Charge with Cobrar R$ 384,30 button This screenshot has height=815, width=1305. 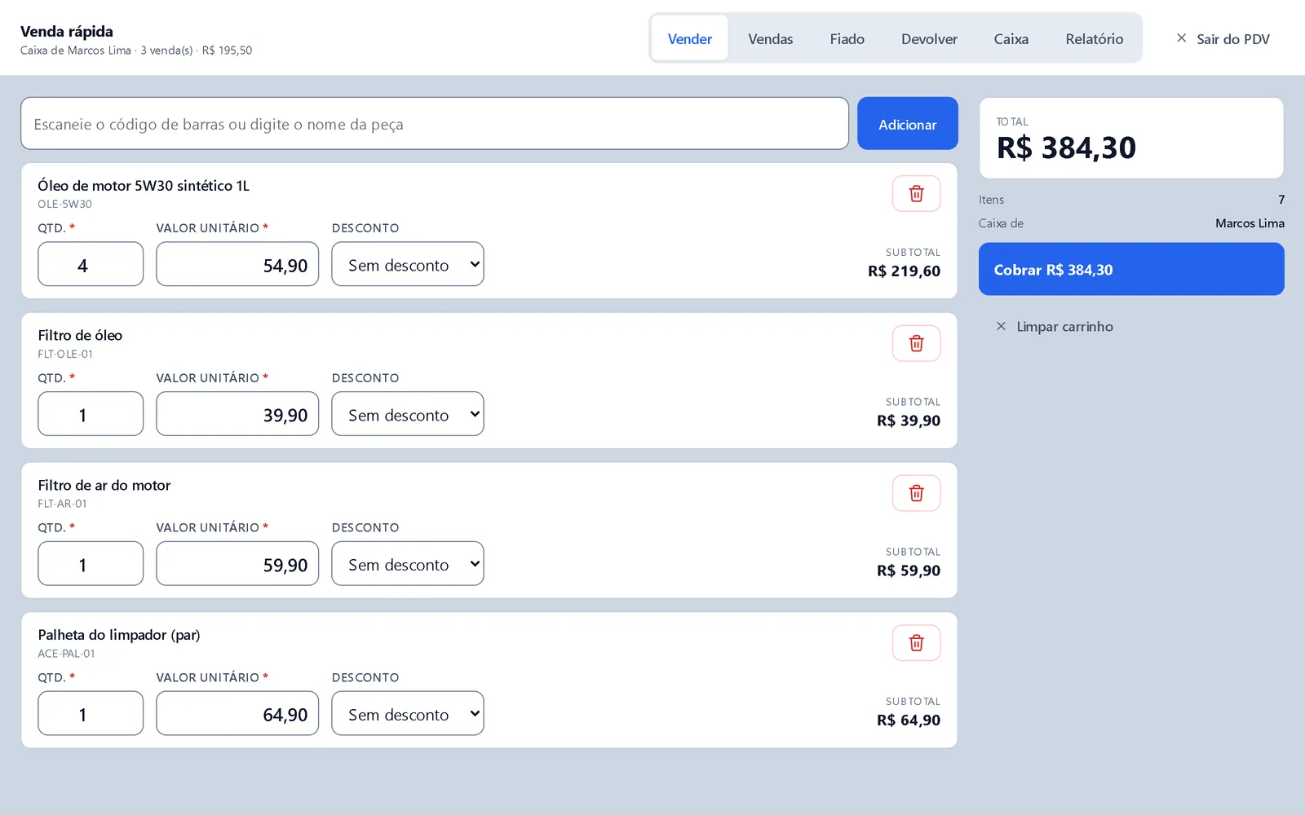(1131, 269)
